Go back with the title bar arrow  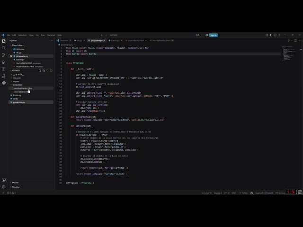[102, 35]
